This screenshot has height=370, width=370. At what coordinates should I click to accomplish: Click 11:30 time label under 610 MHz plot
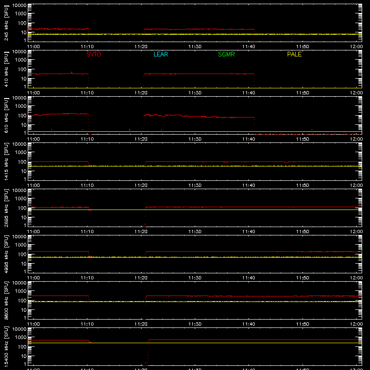[x=195, y=139]
